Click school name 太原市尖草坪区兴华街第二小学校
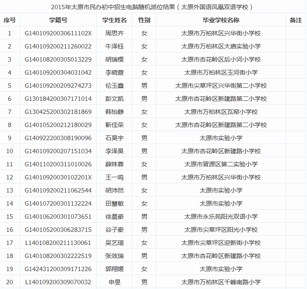 pos(221,86)
